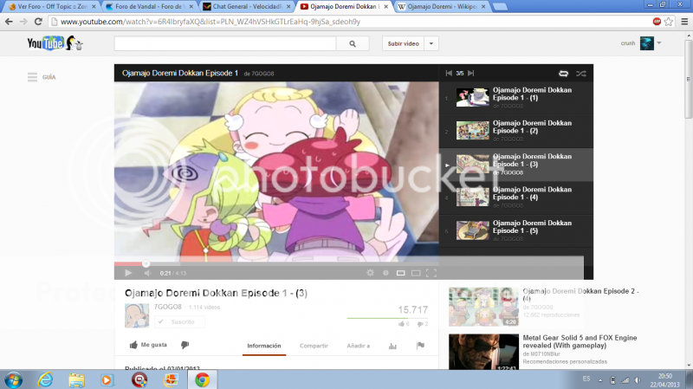
Task: Click the taskbar volume speaker icon
Action: (637, 380)
